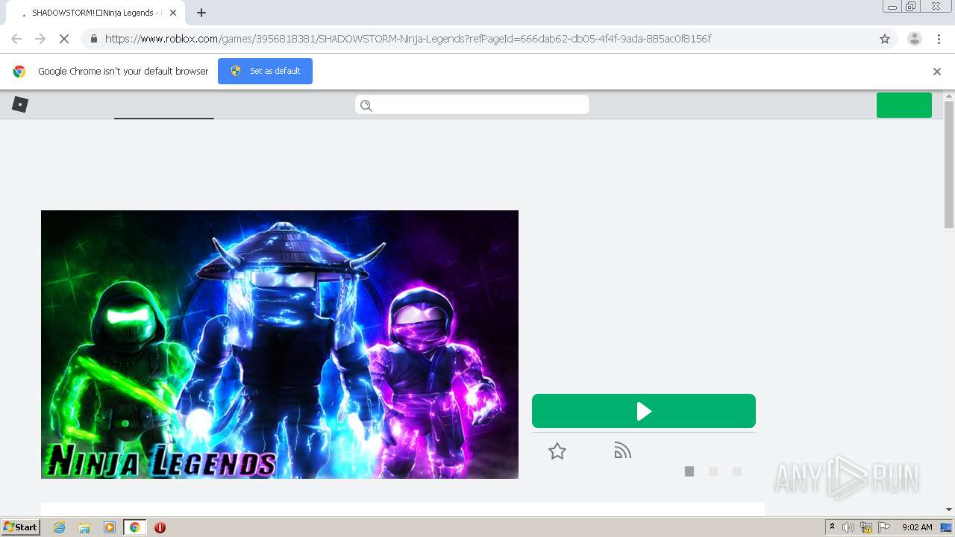Open the media player taskbar icon
The width and height of the screenshot is (955, 537).
tap(110, 527)
